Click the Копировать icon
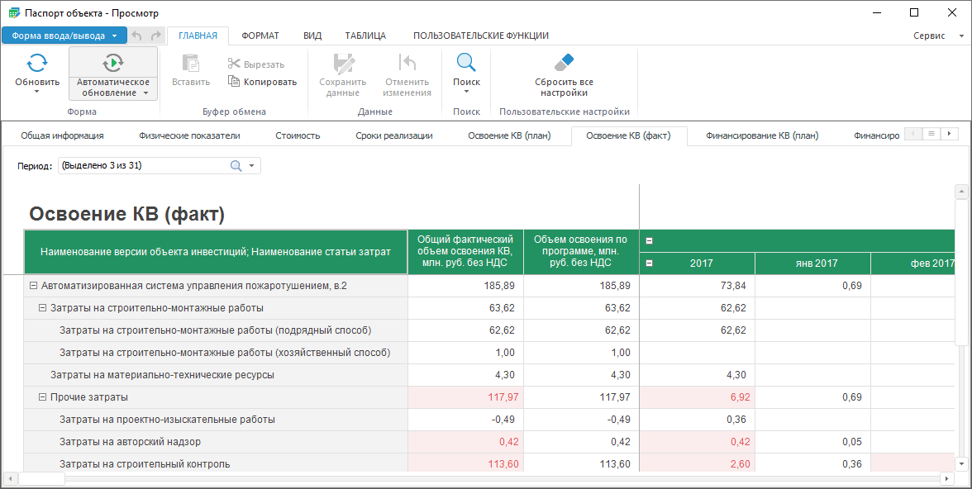Screen dimensions: 972x489 [x=234, y=81]
